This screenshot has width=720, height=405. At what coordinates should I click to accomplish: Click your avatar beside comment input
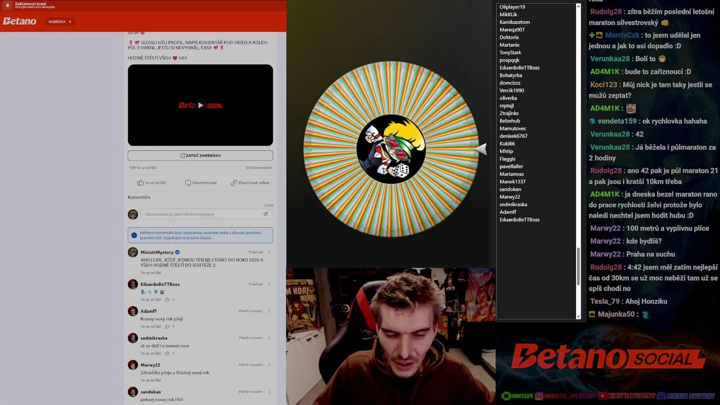[x=133, y=214]
